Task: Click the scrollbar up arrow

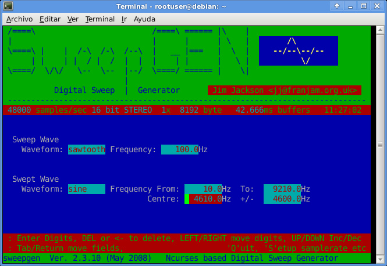Action: point(380,30)
